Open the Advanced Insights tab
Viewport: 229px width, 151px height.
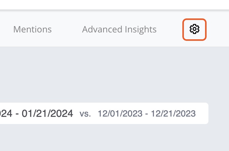(119, 29)
